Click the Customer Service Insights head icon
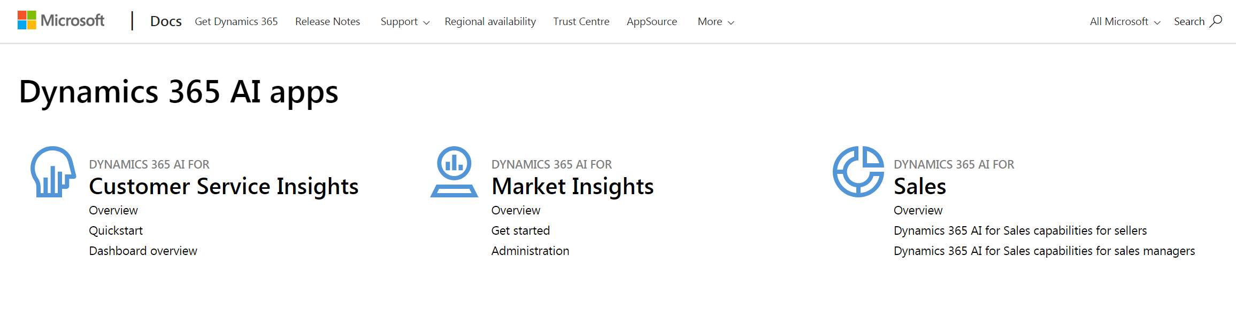1236x311 pixels. pos(52,172)
